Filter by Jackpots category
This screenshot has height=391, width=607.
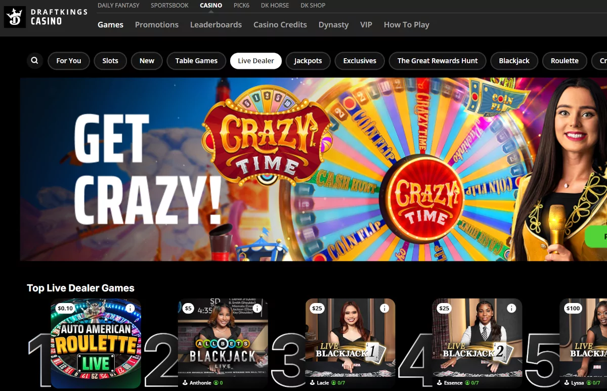click(308, 61)
